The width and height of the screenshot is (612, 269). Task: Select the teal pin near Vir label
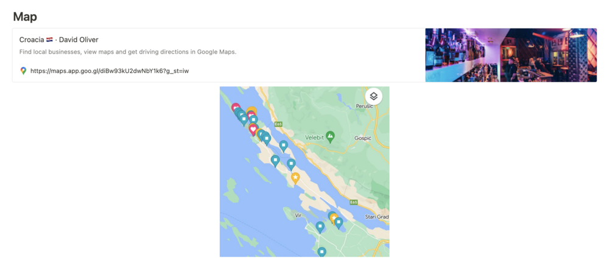click(x=320, y=227)
